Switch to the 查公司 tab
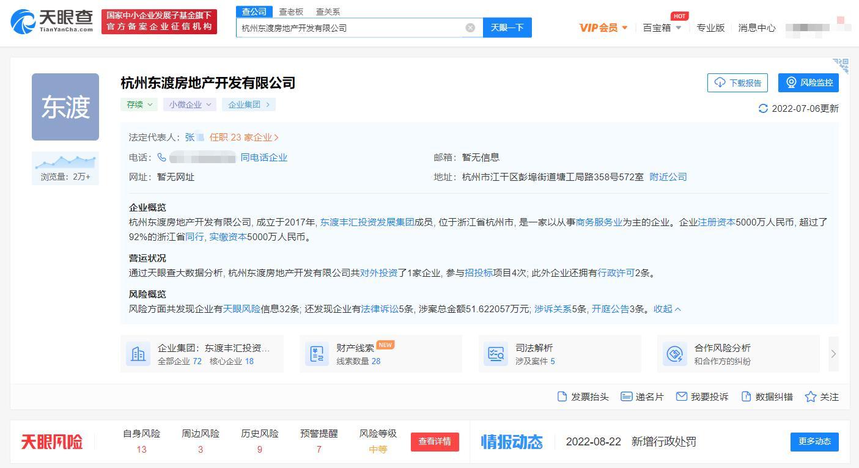 pyautogui.click(x=254, y=12)
